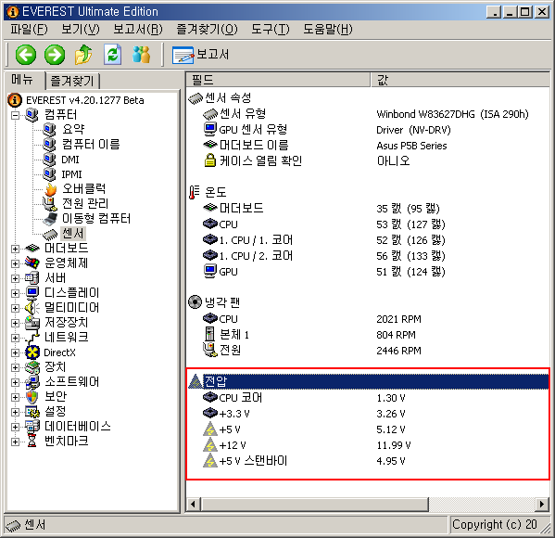Click the flame icon beside 오버클럭
This screenshot has height=538, width=555.
pos(51,189)
